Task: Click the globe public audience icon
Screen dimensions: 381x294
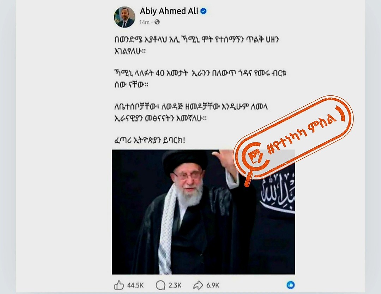Action: coord(157,22)
